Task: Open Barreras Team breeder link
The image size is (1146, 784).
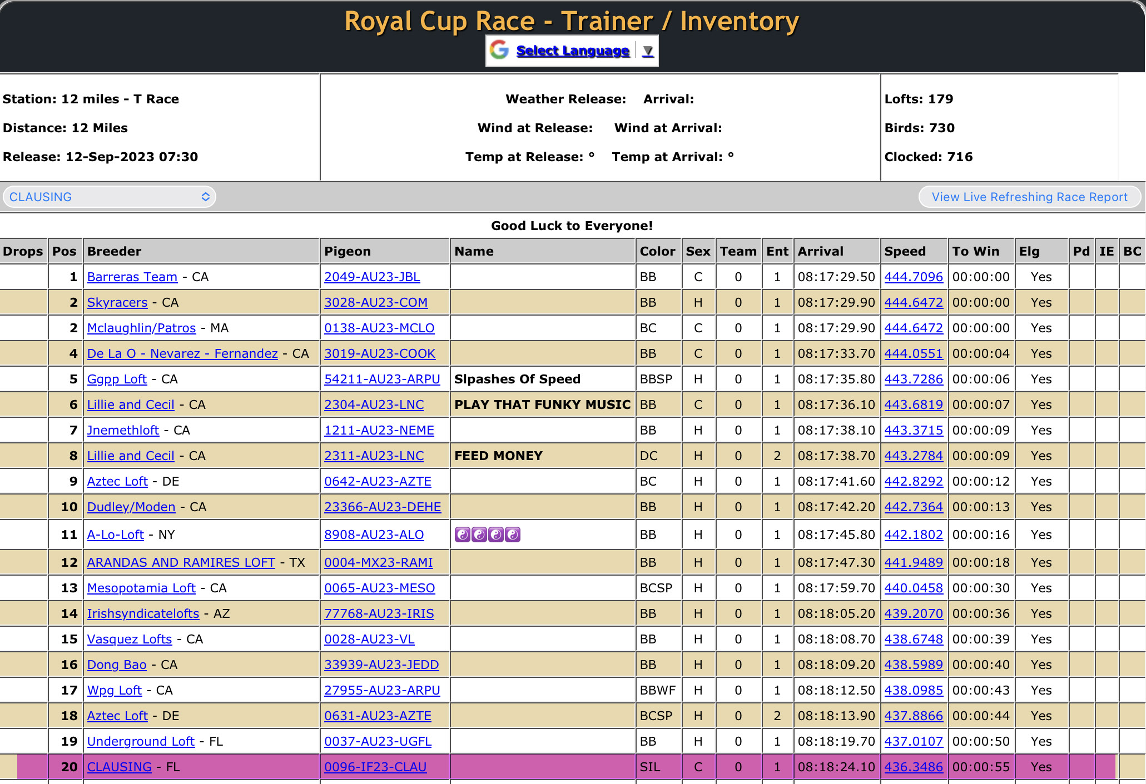Action: click(132, 277)
